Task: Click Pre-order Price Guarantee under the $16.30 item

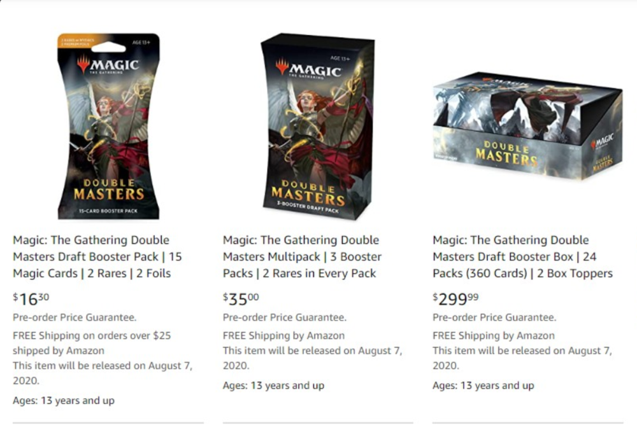Action: coord(75,317)
